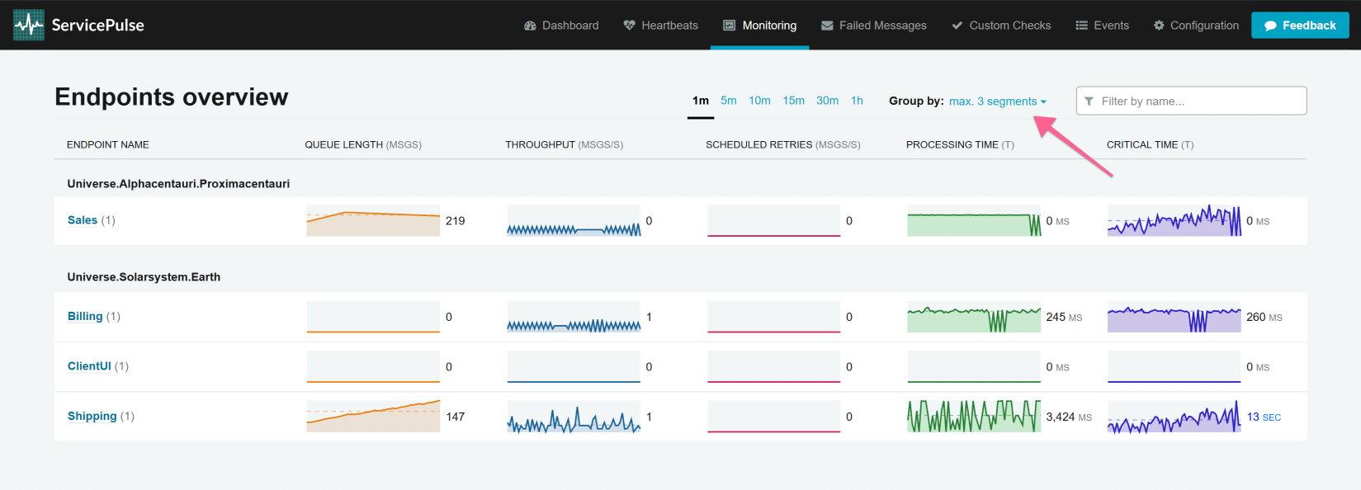Click the Feedback button
Screen dimensions: 1361x490
(1300, 26)
